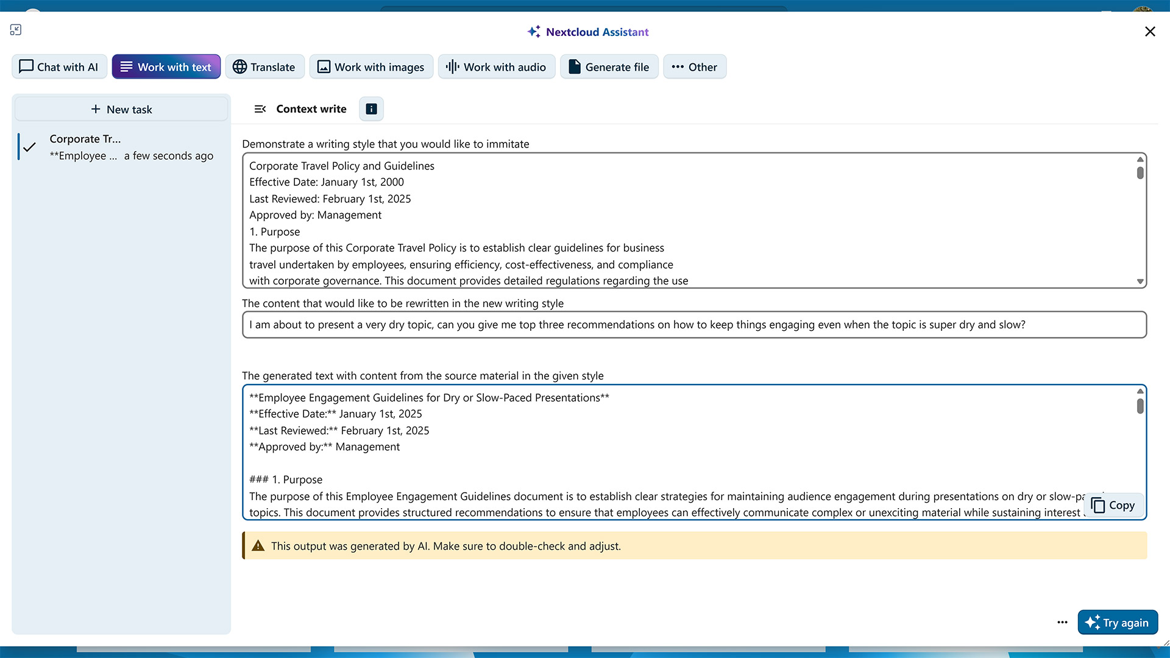The image size is (1170, 658).
Task: Click the waveform icon on Work with audio
Action: [x=452, y=67]
